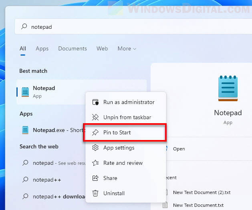Click the Notepad icon in Best match
The height and width of the screenshot is (210, 252).
pos(25,92)
